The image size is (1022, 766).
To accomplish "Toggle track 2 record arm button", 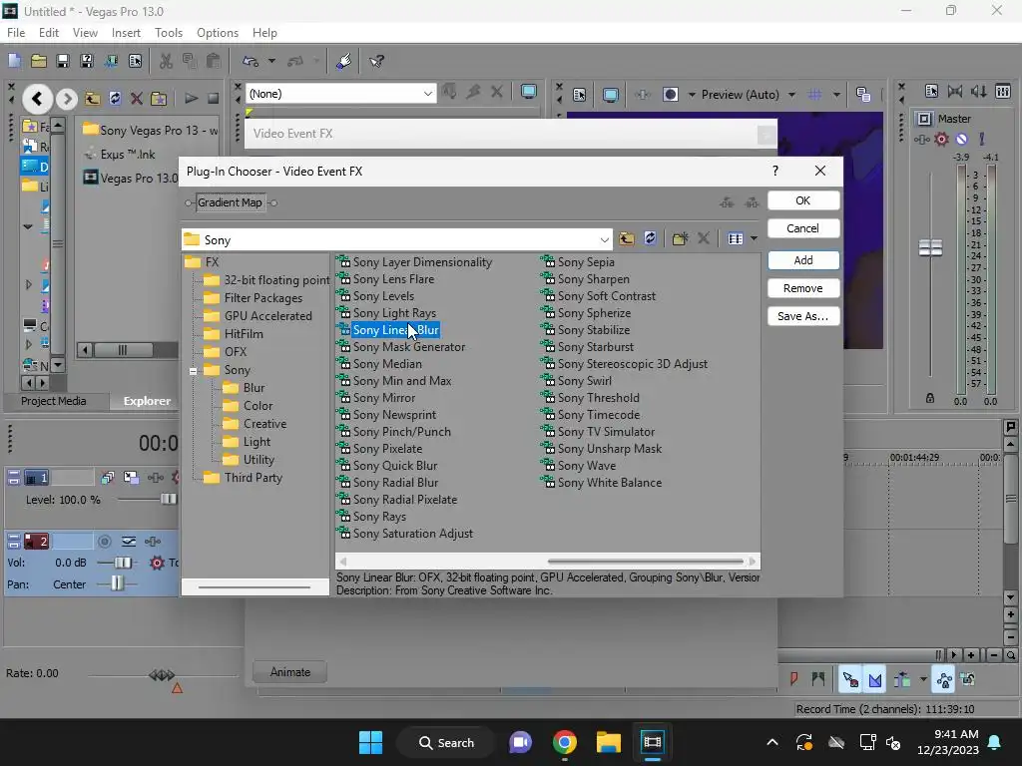I will click(104, 542).
